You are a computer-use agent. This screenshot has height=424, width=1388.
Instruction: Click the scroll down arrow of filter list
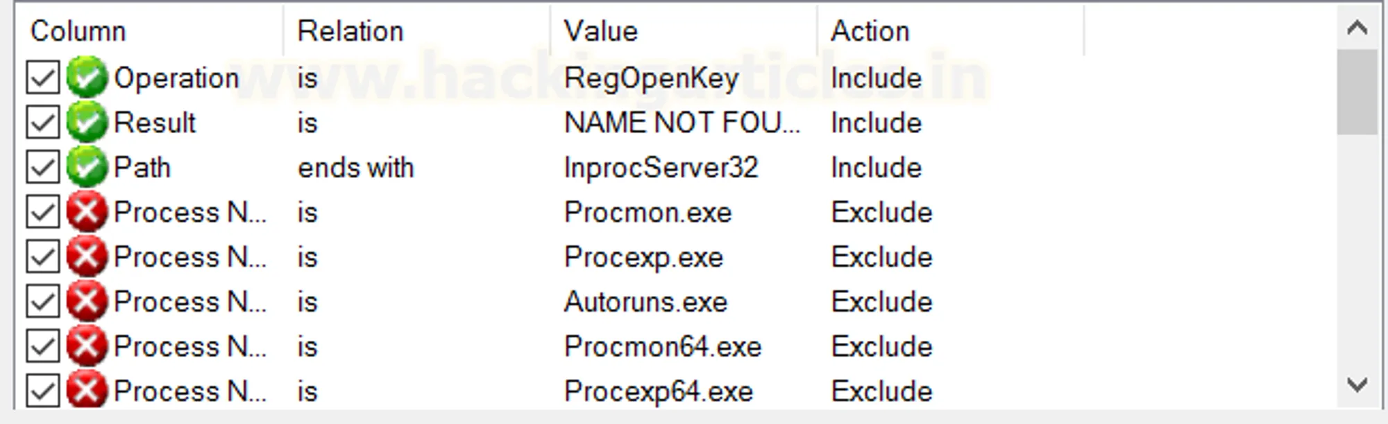1357,385
